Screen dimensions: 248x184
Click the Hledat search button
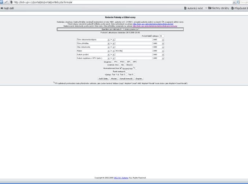point(114,79)
